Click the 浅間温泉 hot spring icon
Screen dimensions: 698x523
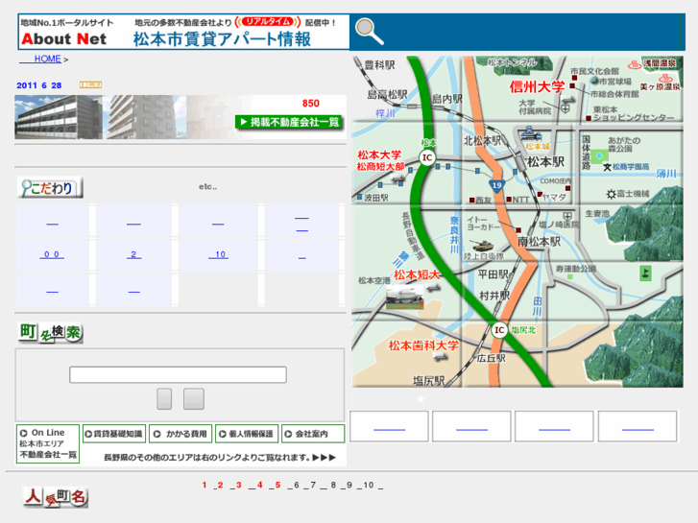[635, 65]
